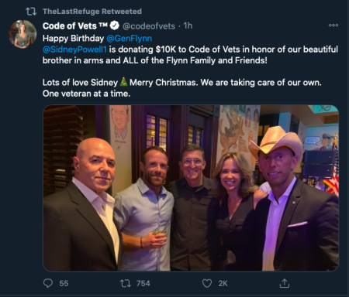Open the @codeofvets handle
The height and width of the screenshot is (297, 349).
point(149,26)
